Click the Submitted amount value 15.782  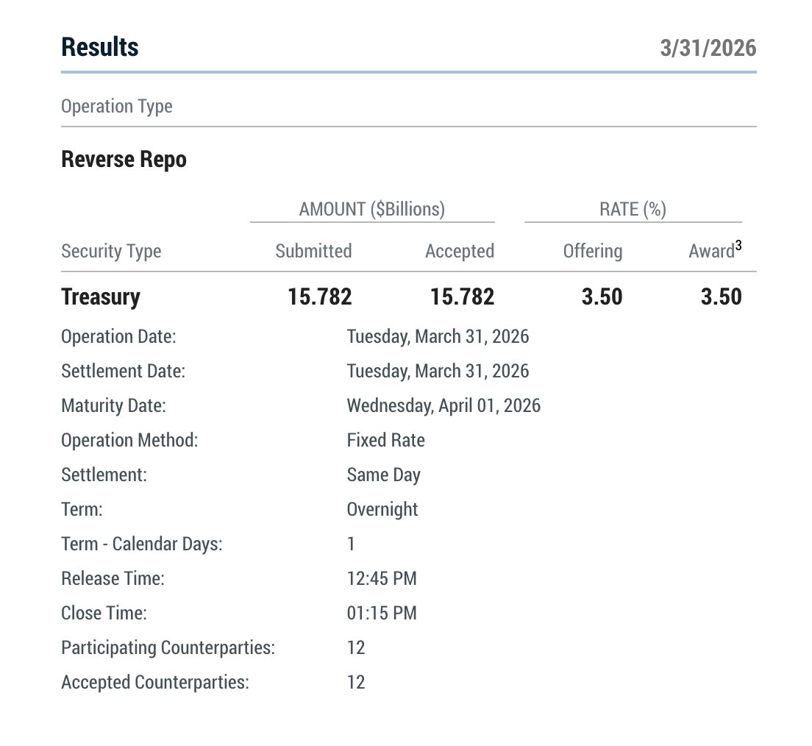tap(320, 297)
